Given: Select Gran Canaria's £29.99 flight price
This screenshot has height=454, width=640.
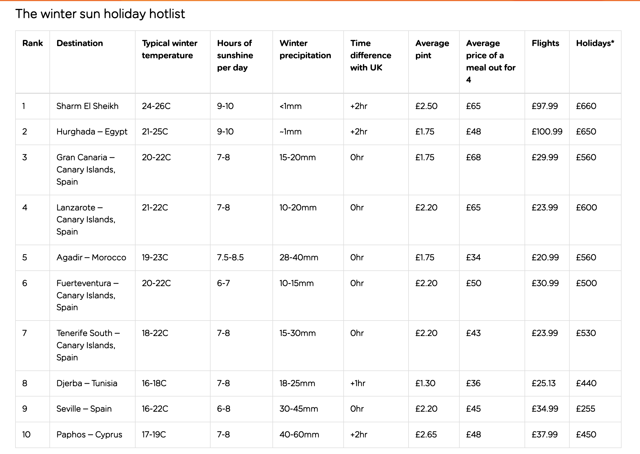Looking at the screenshot, I should coord(545,157).
